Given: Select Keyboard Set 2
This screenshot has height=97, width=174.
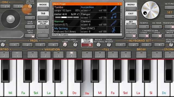Looking at the screenshot, I should tap(133, 45).
